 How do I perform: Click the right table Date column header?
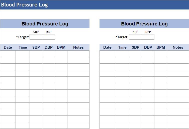coord(107,47)
